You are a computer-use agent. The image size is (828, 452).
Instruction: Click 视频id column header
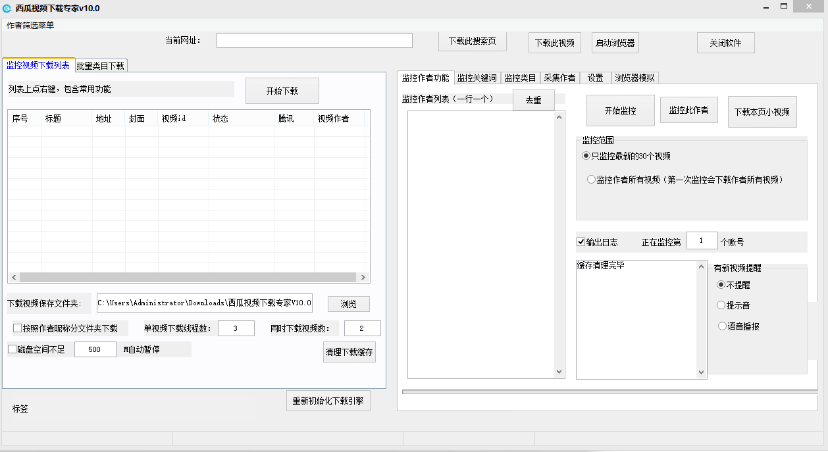(183, 118)
